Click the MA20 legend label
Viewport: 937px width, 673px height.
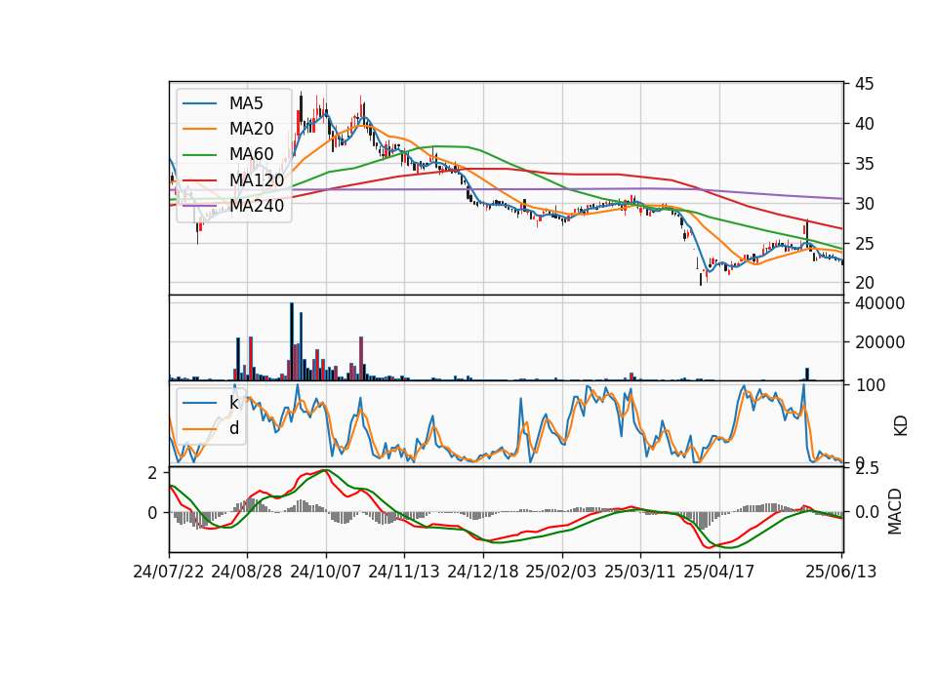click(251, 129)
